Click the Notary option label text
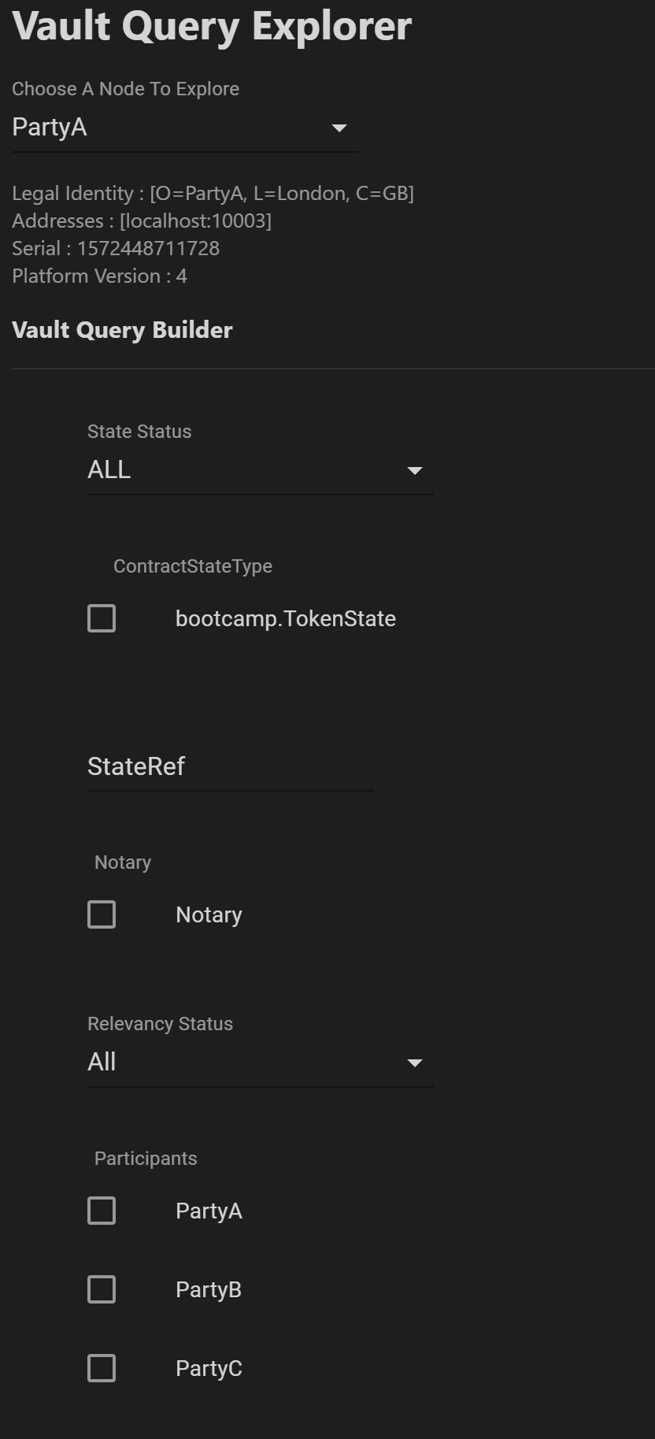Screen dimensions: 655x1439 (x=209, y=915)
